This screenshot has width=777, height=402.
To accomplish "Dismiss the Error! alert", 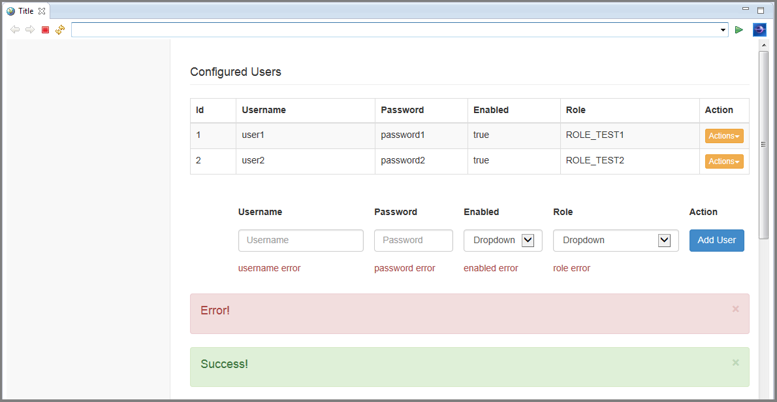I will coord(735,309).
